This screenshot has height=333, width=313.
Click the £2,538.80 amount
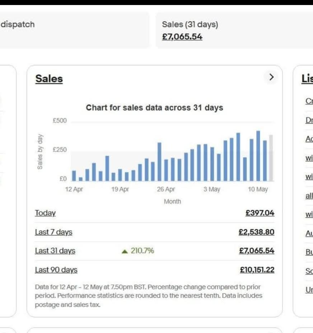257,232
